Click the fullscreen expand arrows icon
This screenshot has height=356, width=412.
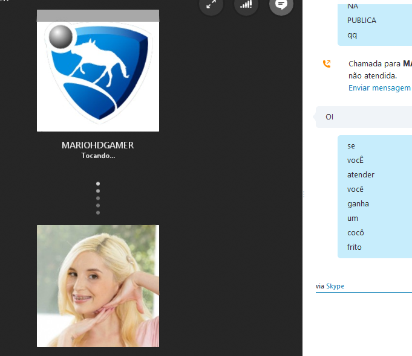click(211, 4)
